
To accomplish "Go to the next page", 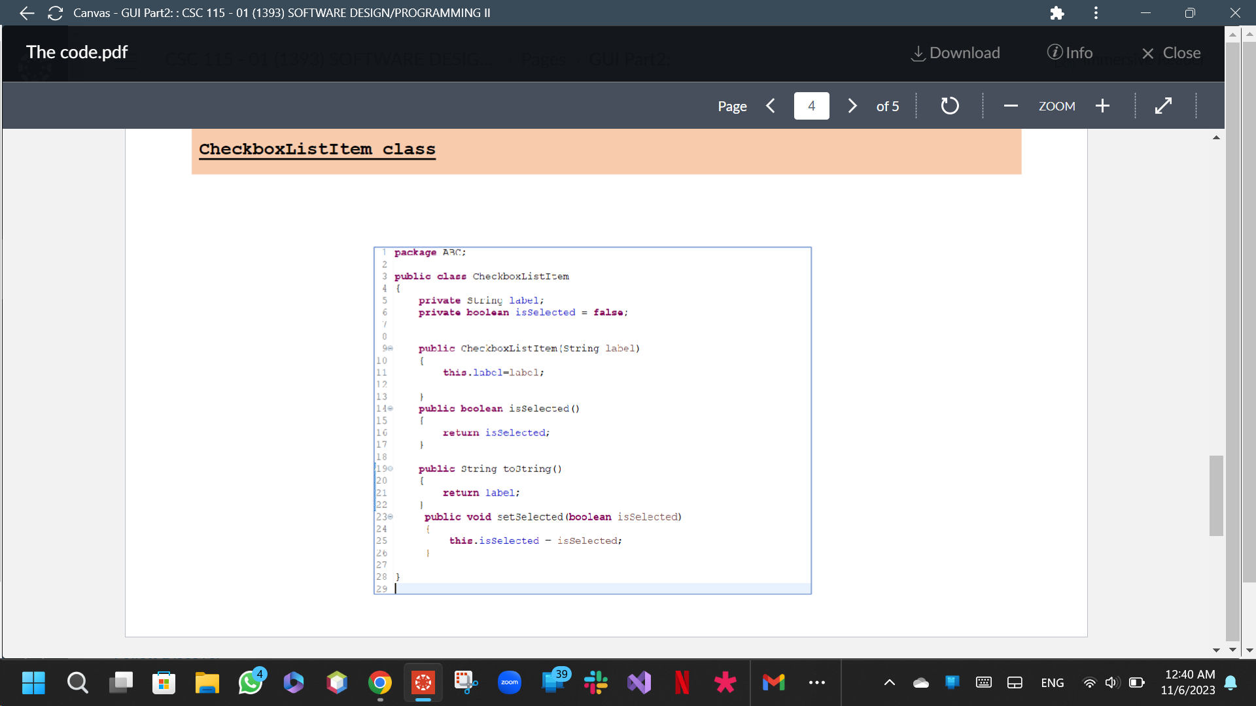I will (x=852, y=105).
